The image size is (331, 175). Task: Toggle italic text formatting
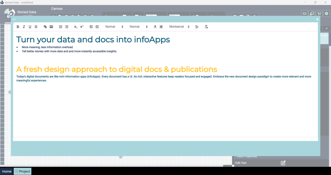pos(24,27)
